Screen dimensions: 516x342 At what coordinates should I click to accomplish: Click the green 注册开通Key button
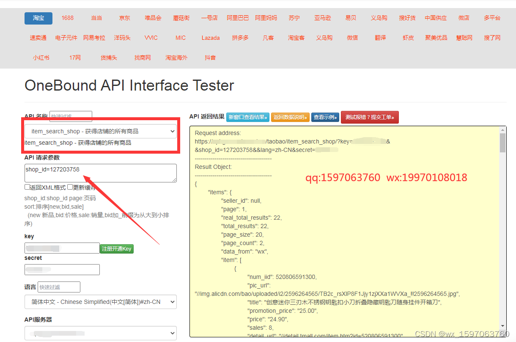pos(116,249)
